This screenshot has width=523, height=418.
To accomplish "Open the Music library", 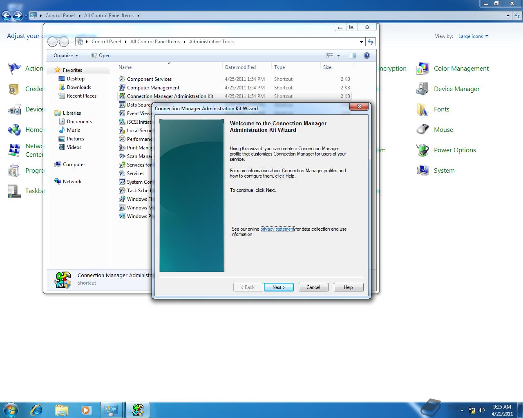I will click(74, 130).
